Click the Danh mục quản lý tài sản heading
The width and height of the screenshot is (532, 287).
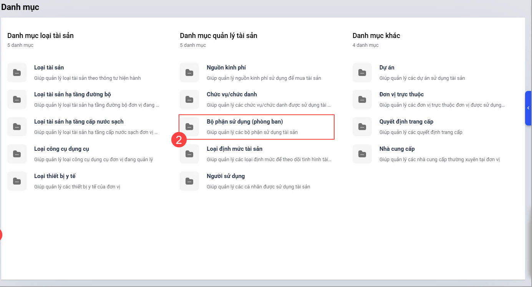[x=219, y=36]
